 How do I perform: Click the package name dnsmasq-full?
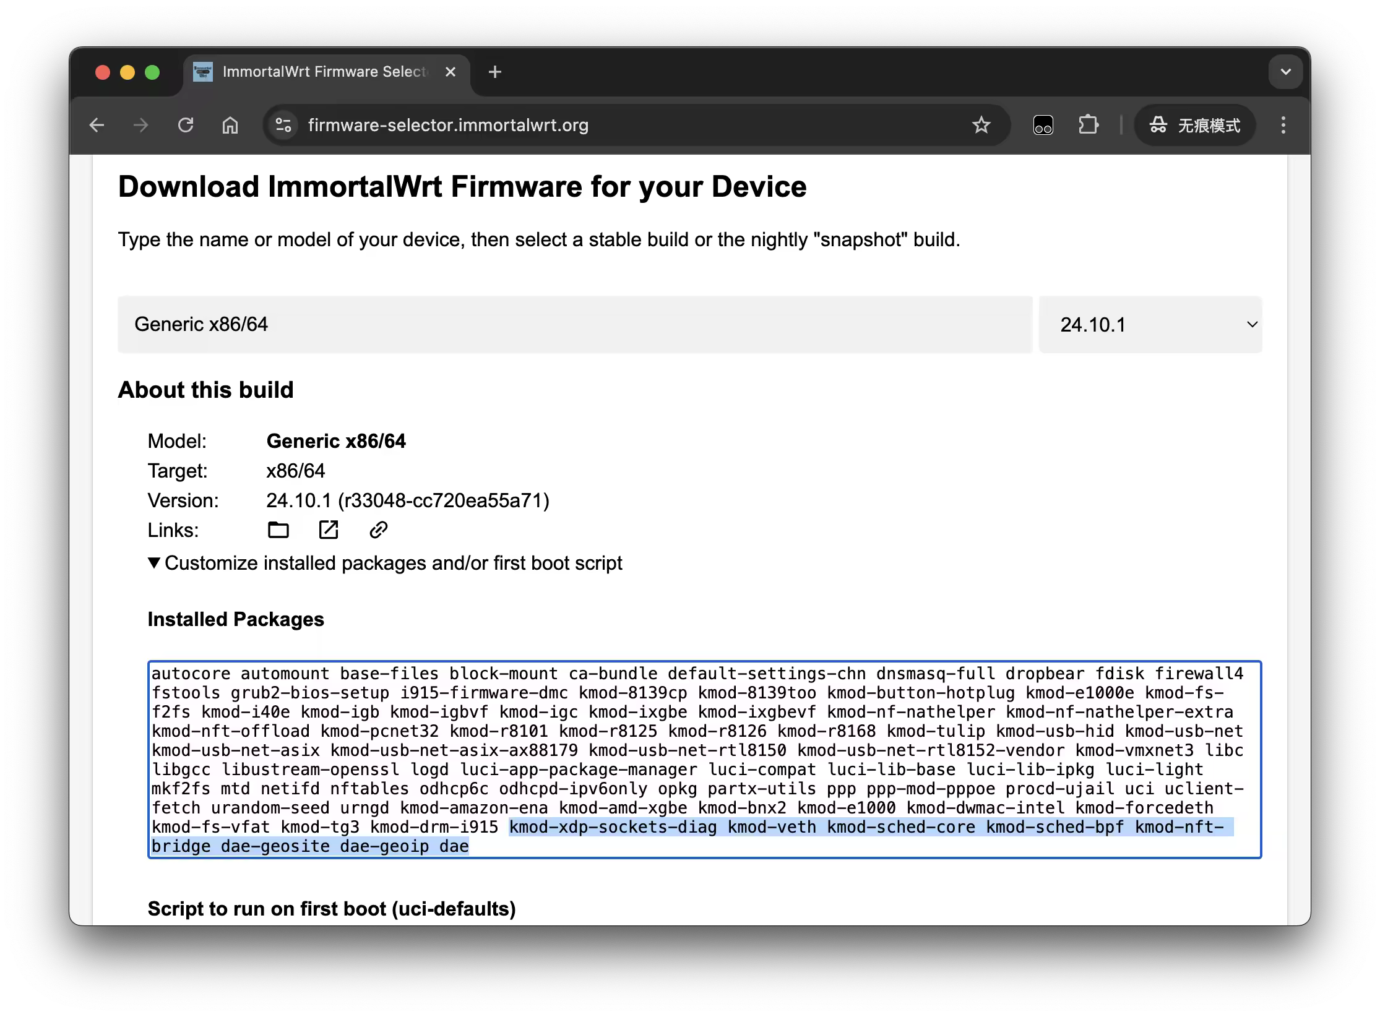coord(935,674)
